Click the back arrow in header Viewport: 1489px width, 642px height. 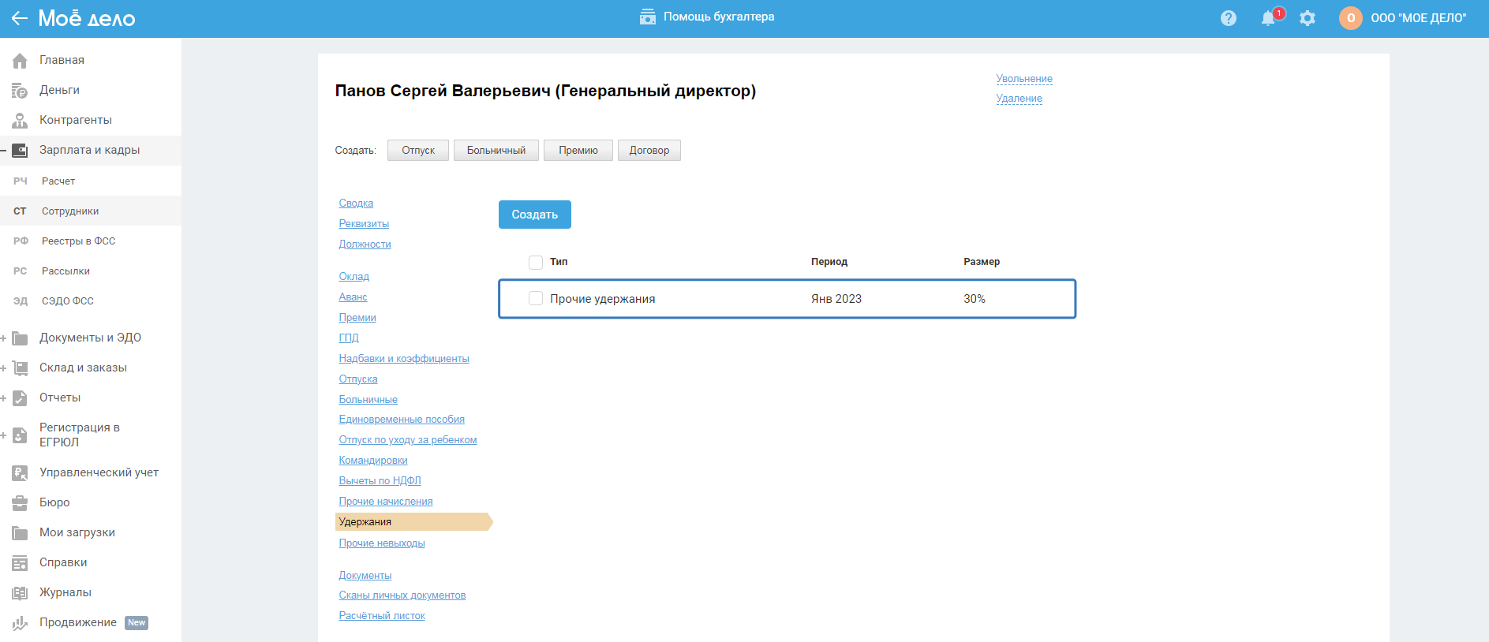pos(19,18)
